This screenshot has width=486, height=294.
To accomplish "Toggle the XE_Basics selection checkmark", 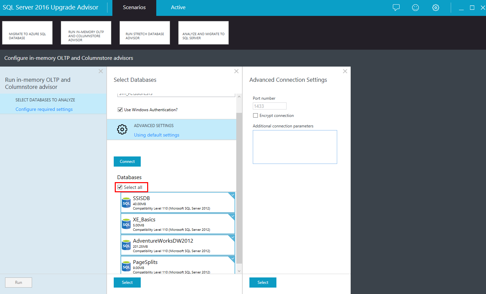I will click(x=232, y=216).
